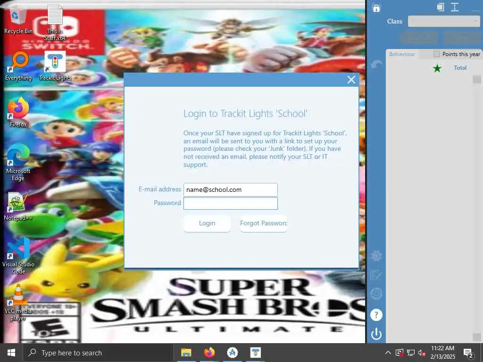Open the Class dropdown

(x=444, y=21)
